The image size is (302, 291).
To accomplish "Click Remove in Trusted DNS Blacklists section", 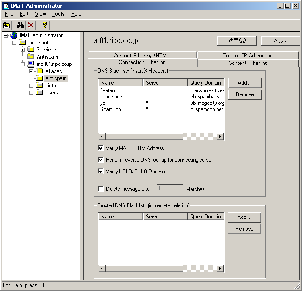I will tap(244, 229).
